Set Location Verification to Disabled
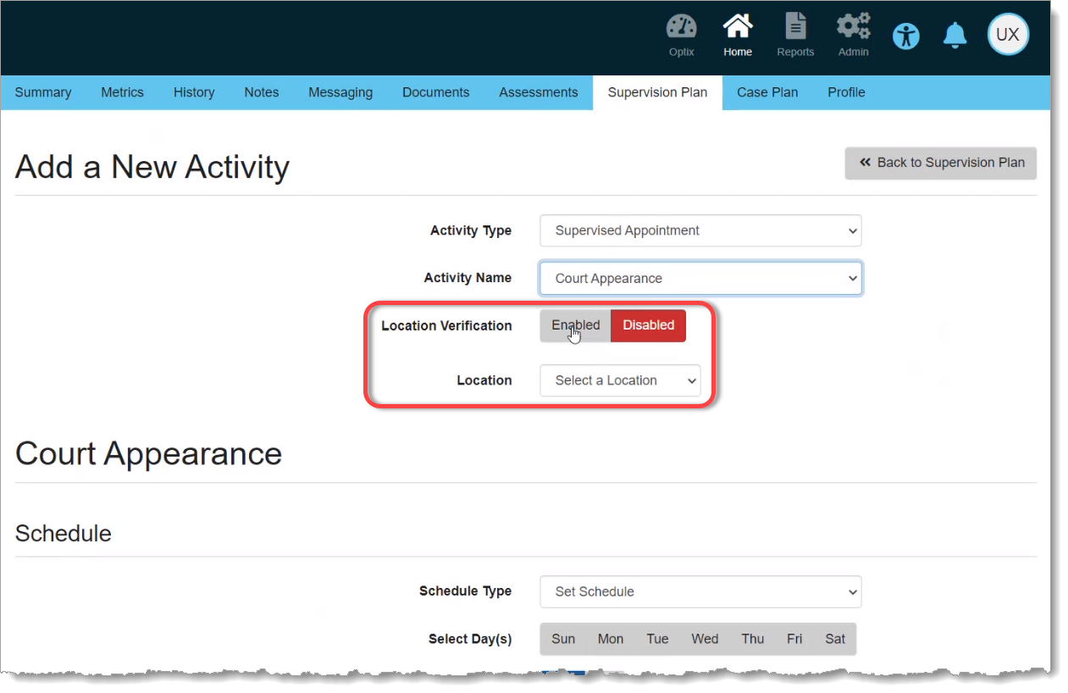The height and width of the screenshot is (693, 1068). (x=648, y=325)
